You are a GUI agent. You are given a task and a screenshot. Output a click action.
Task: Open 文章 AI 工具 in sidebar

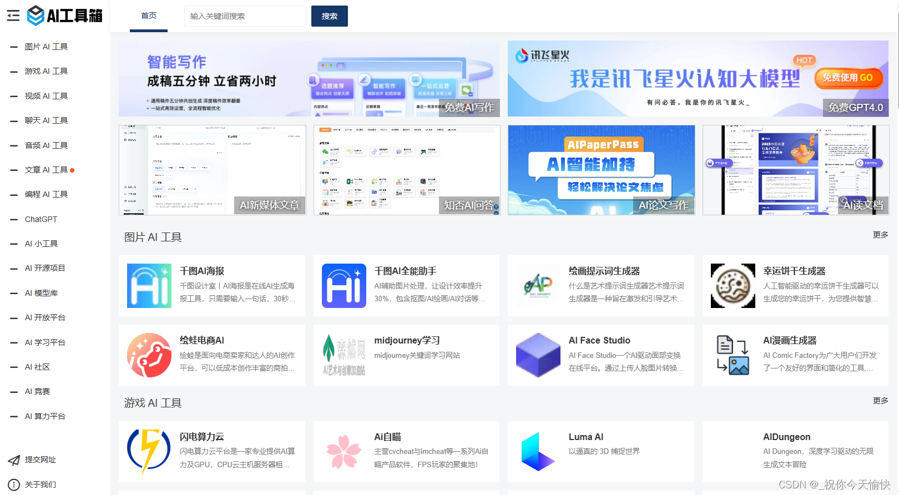pyautogui.click(x=46, y=170)
